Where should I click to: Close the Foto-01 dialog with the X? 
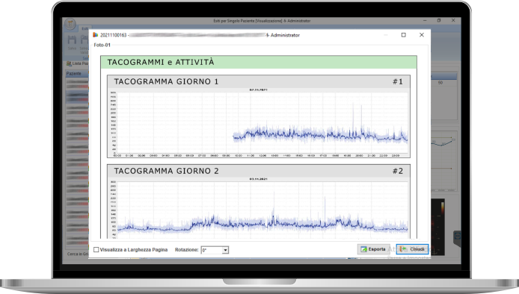(422, 35)
